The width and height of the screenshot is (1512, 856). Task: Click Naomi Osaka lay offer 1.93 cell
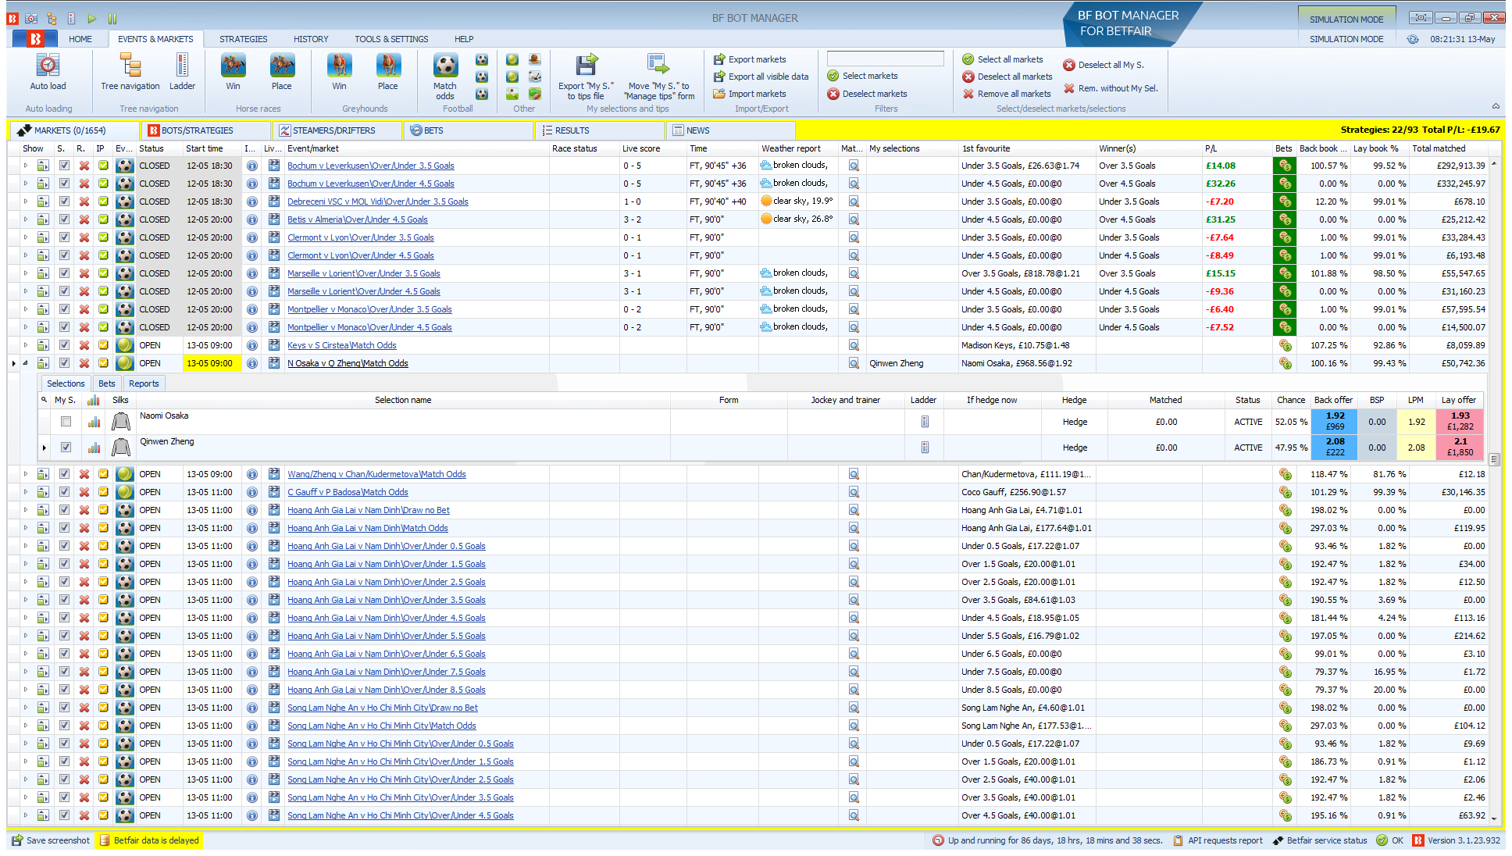1460,422
